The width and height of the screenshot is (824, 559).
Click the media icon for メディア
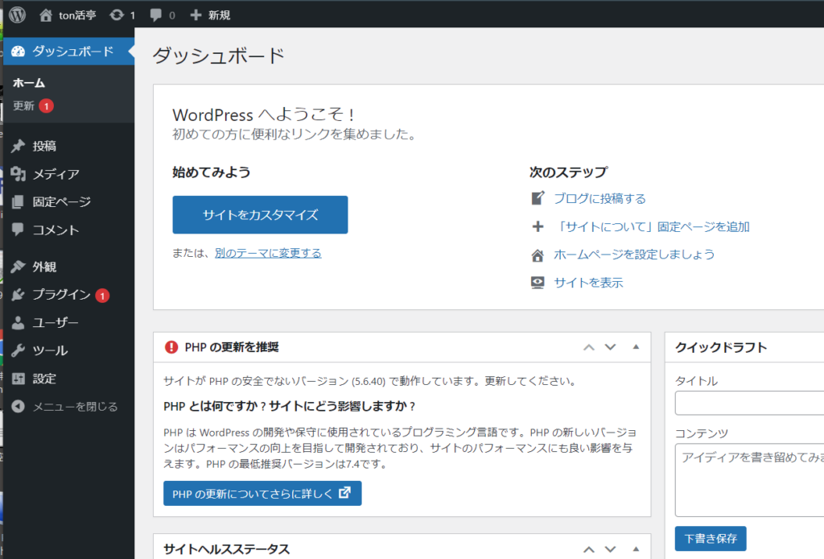click(19, 173)
